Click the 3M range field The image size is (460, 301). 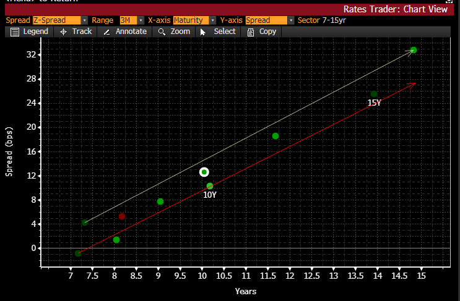pyautogui.click(x=129, y=20)
